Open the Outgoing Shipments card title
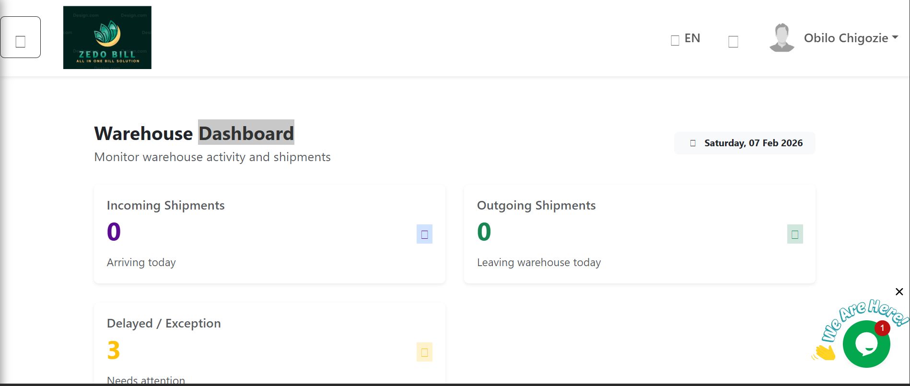910x386 pixels. click(x=536, y=205)
